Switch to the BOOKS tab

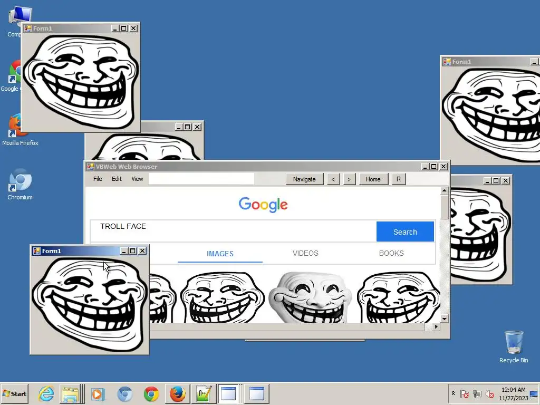point(391,254)
